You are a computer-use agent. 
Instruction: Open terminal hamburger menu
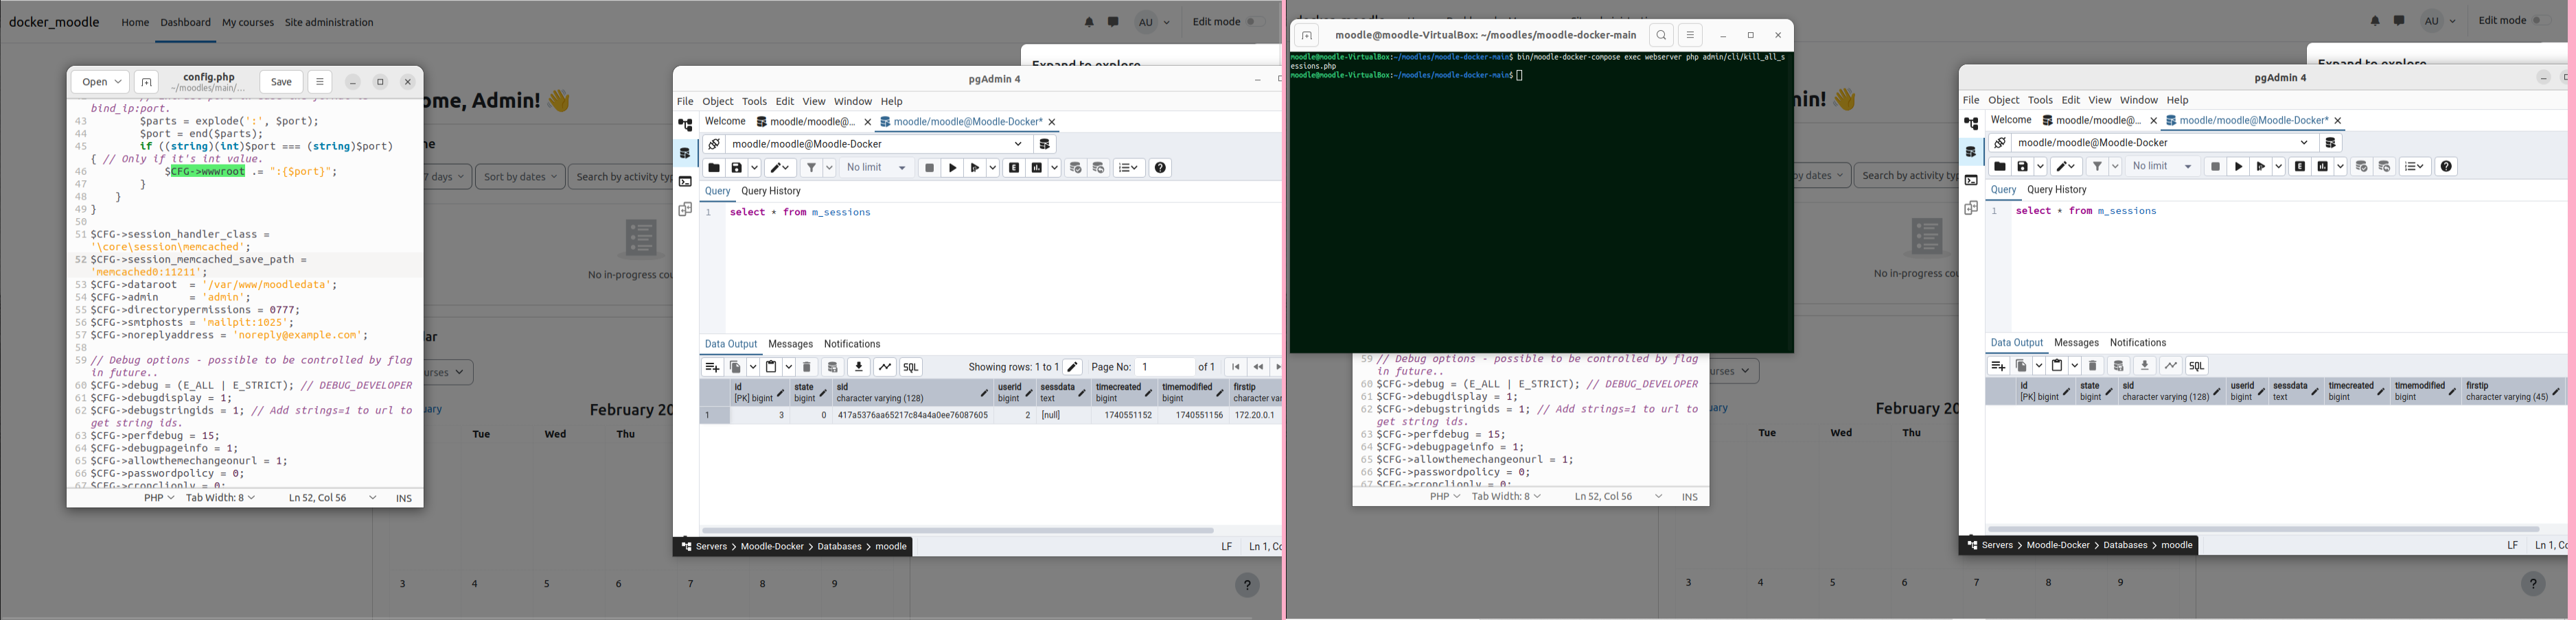tap(1690, 36)
